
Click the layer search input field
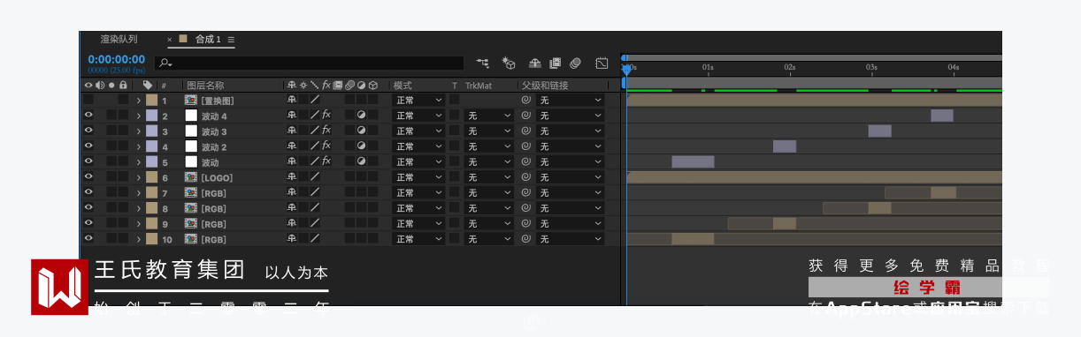(309, 64)
